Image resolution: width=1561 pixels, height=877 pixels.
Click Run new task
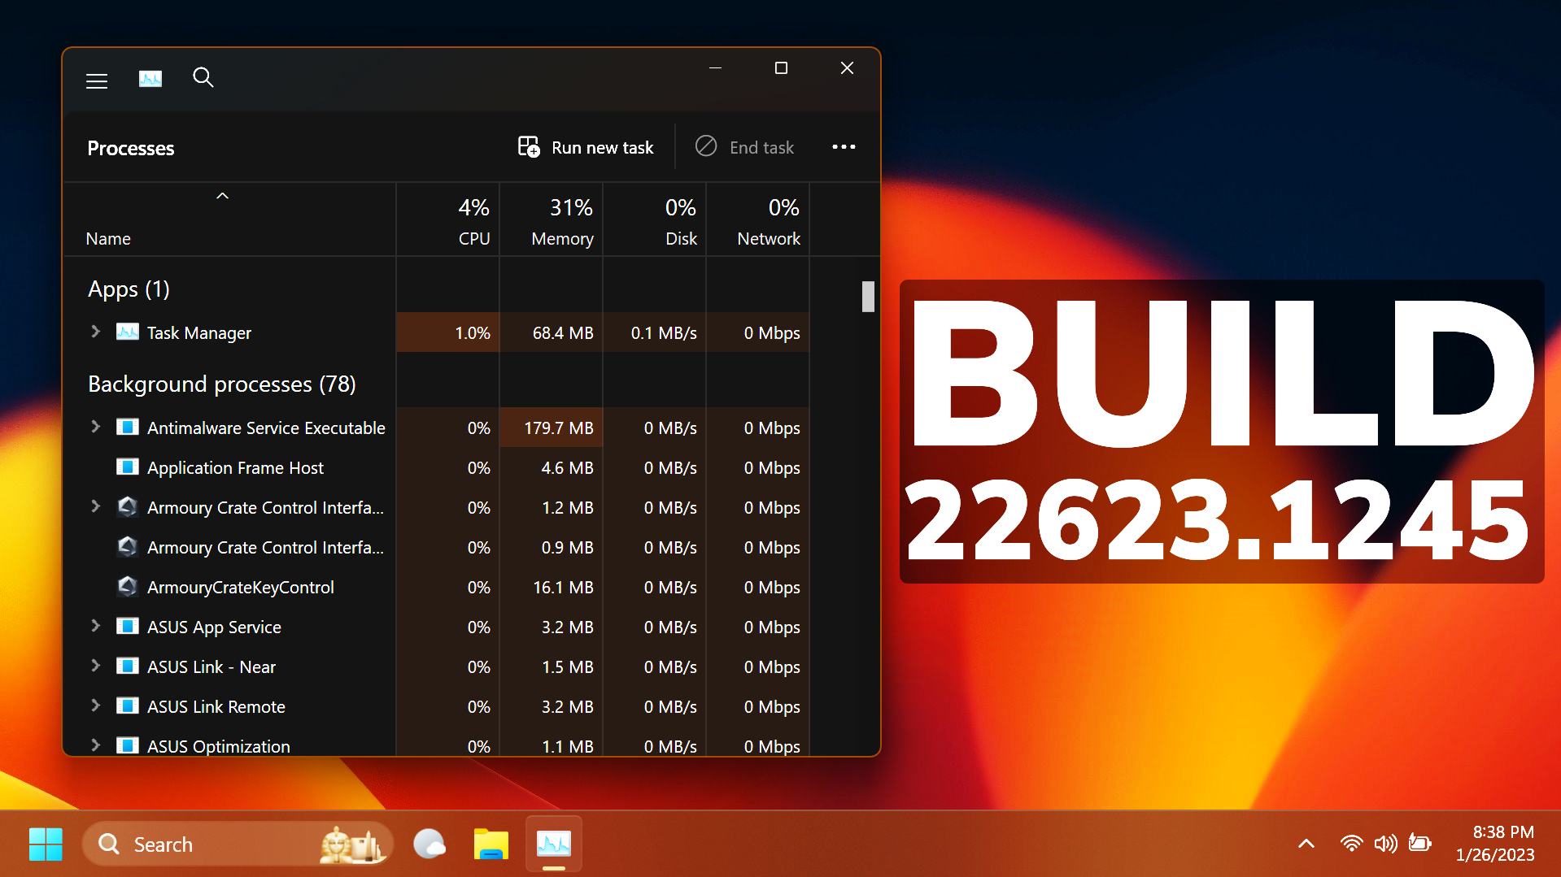coord(585,147)
